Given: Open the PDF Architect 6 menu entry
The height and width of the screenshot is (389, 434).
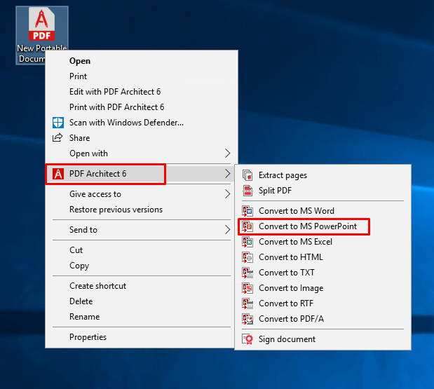Looking at the screenshot, I should [x=141, y=174].
